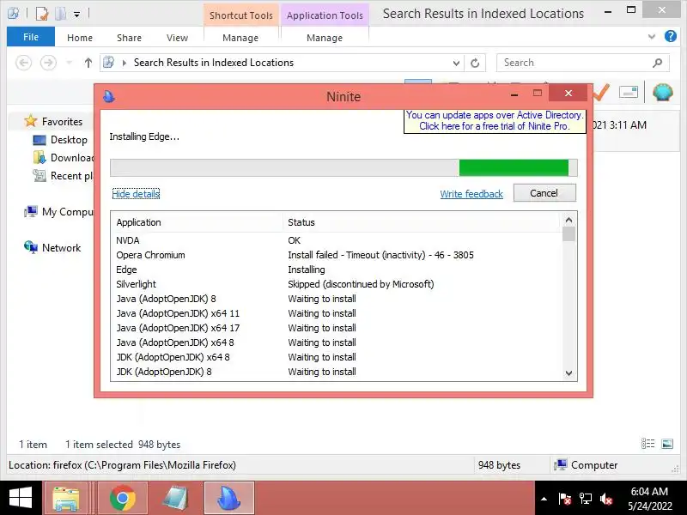The height and width of the screenshot is (515, 687).
Task: Select the NVDA row in Ninite details
Action: click(x=336, y=240)
